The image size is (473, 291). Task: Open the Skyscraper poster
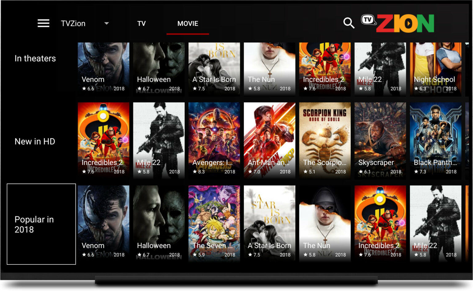(380, 141)
